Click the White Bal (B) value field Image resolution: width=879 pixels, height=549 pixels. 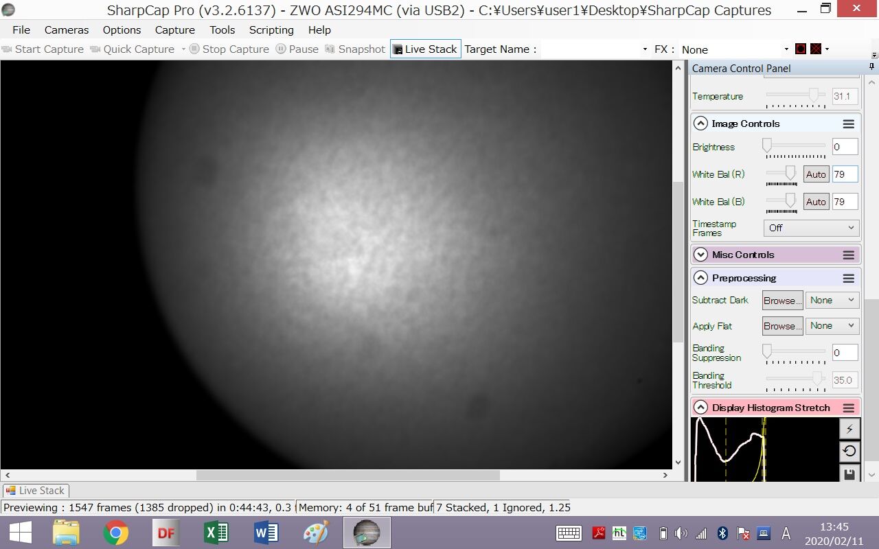(x=845, y=202)
